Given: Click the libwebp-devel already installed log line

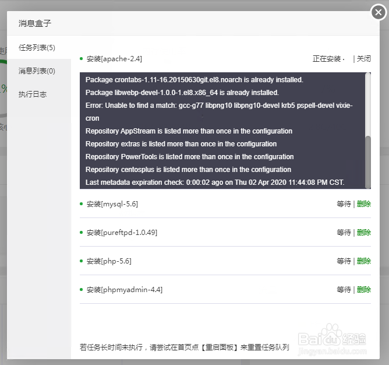Looking at the screenshot, I should [182, 93].
